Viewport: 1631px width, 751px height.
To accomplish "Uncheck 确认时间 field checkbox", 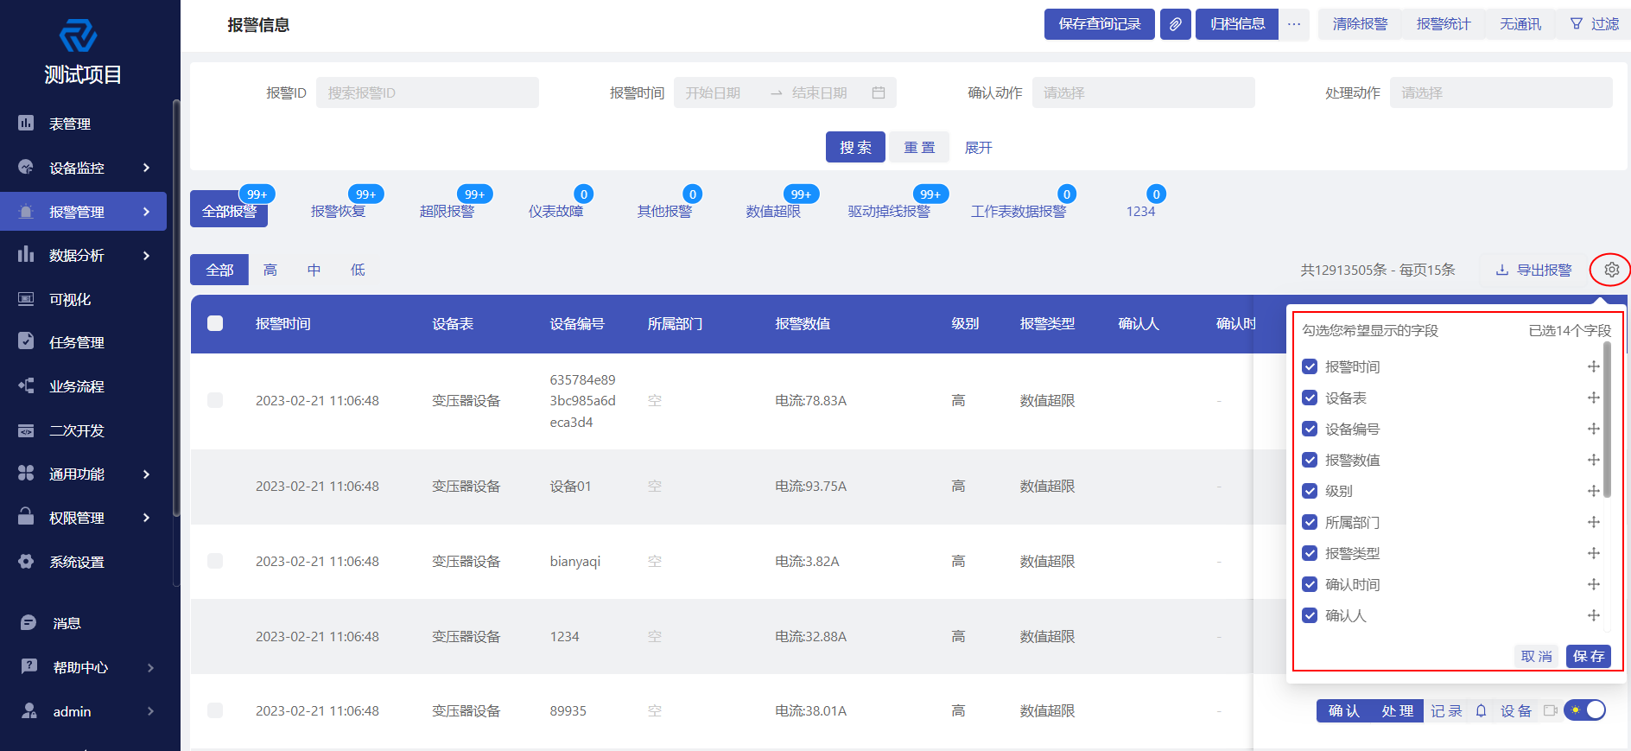I will point(1310,584).
